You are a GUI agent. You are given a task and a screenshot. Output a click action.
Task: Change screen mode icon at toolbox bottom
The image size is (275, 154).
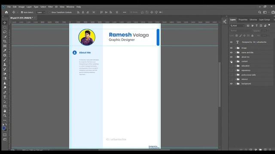(x=5, y=139)
